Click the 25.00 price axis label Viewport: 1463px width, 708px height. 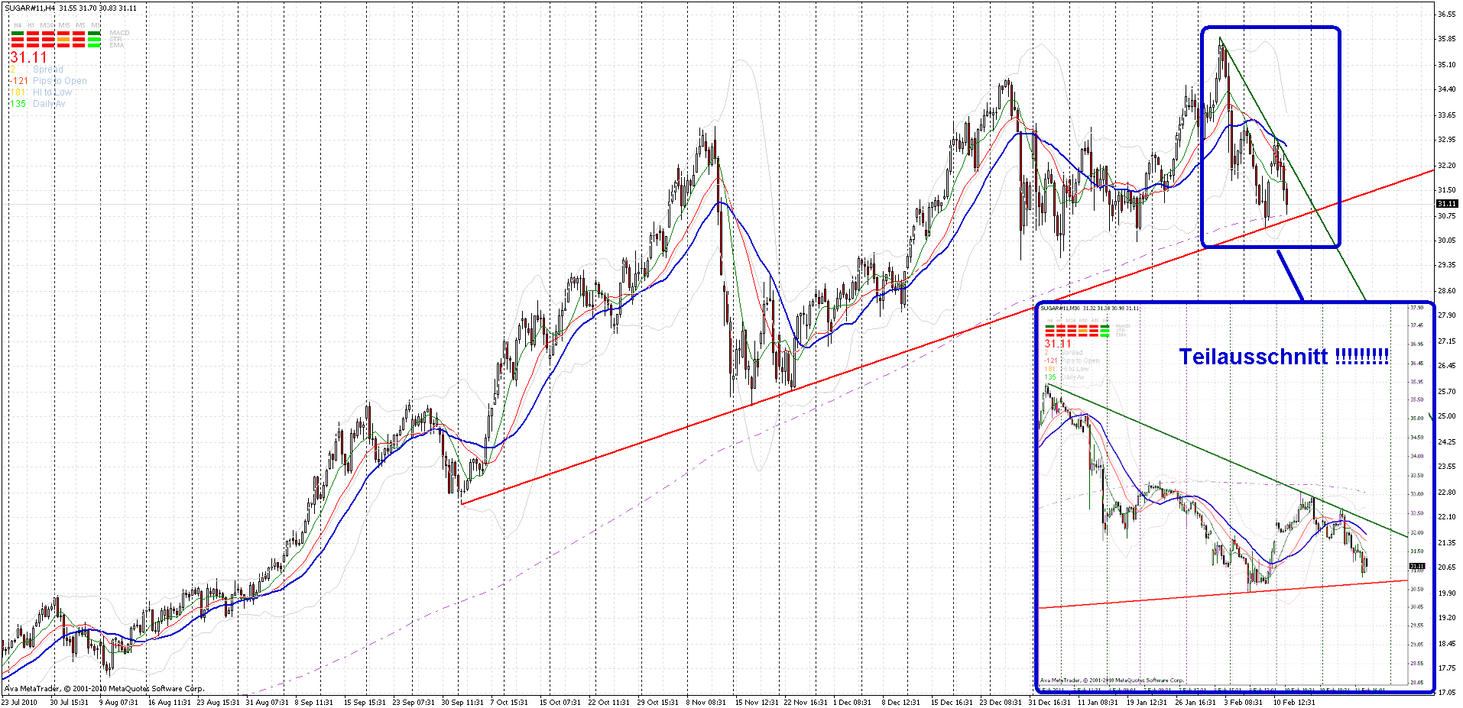tap(1447, 416)
